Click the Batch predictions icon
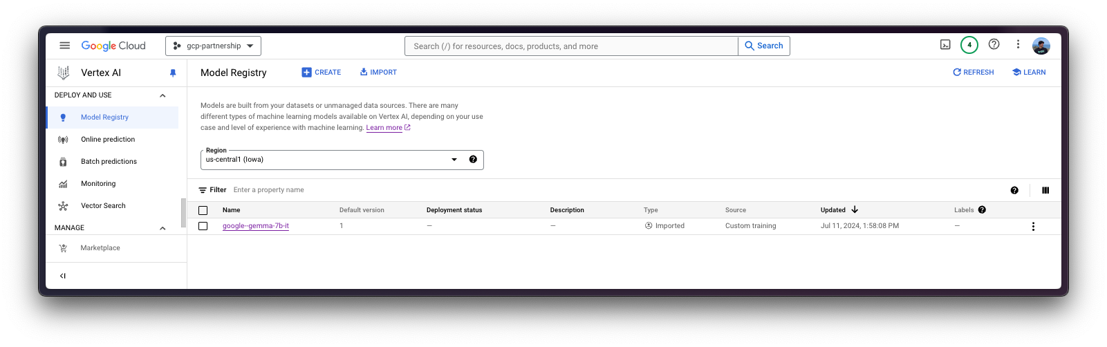This screenshot has height=347, width=1107. click(63, 162)
